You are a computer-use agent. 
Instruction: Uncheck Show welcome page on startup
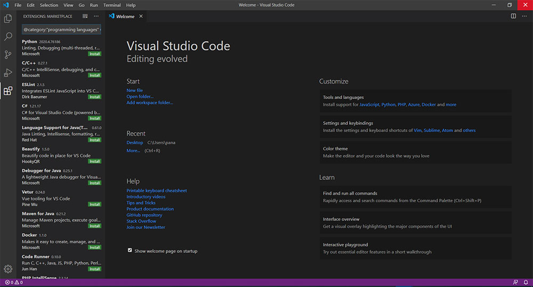click(130, 250)
